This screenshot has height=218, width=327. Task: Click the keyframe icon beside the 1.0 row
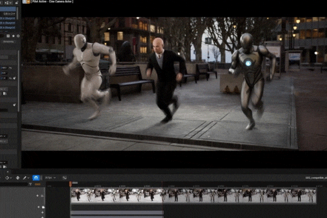pyautogui.click(x=14, y=78)
